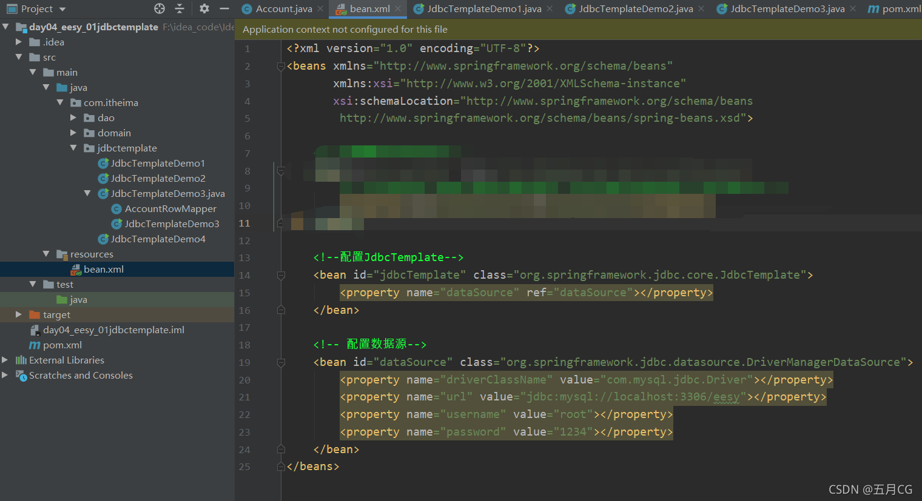This screenshot has height=501, width=922.
Task: Collapse the test folder
Action: point(33,284)
